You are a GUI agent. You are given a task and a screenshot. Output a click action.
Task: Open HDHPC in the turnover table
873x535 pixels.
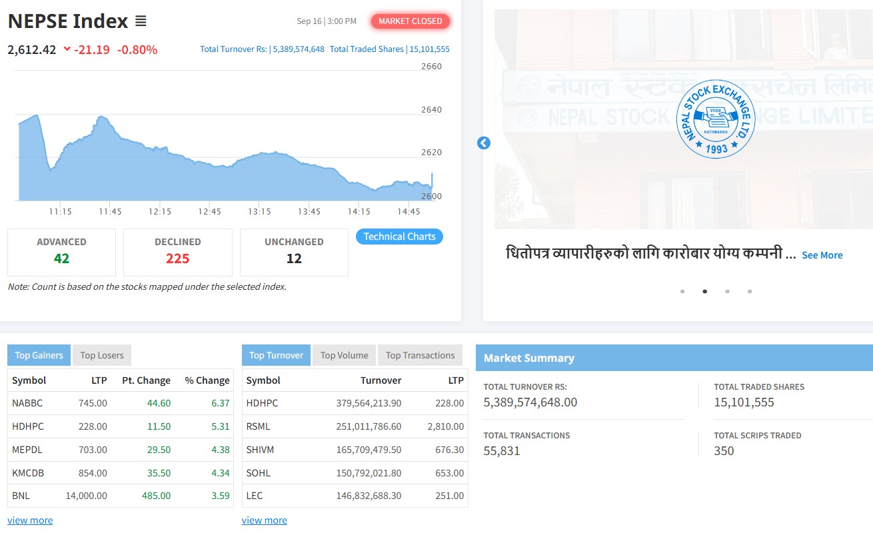(x=262, y=403)
